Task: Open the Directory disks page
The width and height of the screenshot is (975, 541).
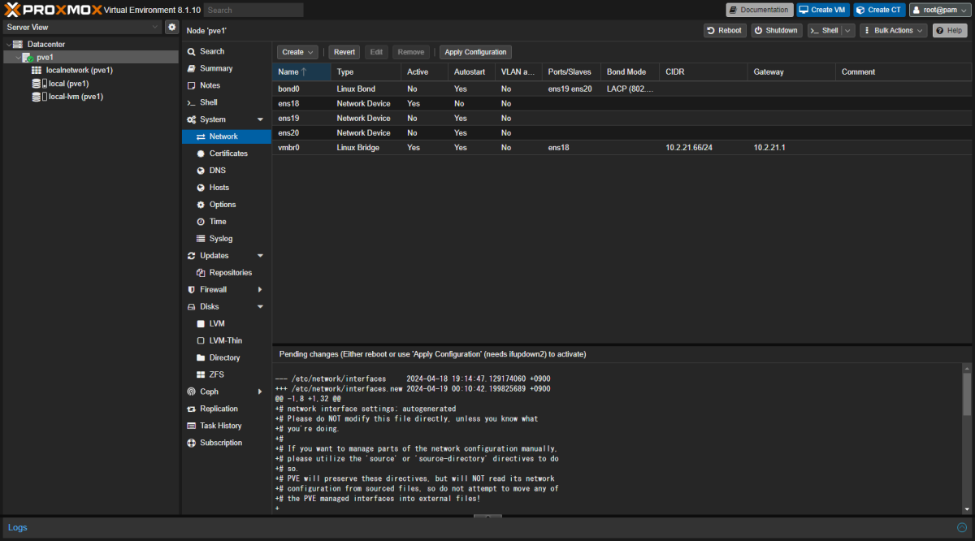Action: [x=226, y=357]
